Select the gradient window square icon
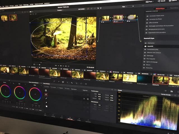Image resolution: width=179 pixels, height=134 pixels. [46, 106]
